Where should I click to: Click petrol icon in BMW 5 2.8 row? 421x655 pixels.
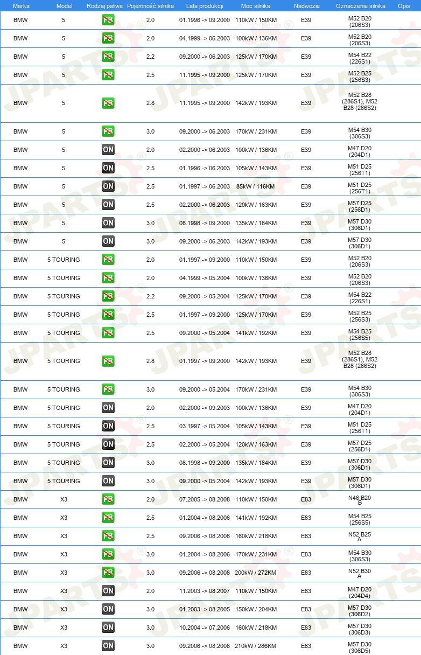point(108,103)
